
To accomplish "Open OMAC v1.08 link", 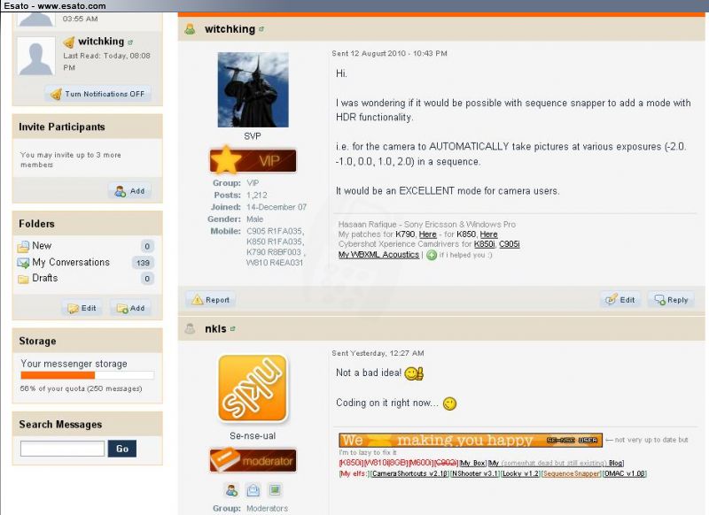I will click(625, 473).
